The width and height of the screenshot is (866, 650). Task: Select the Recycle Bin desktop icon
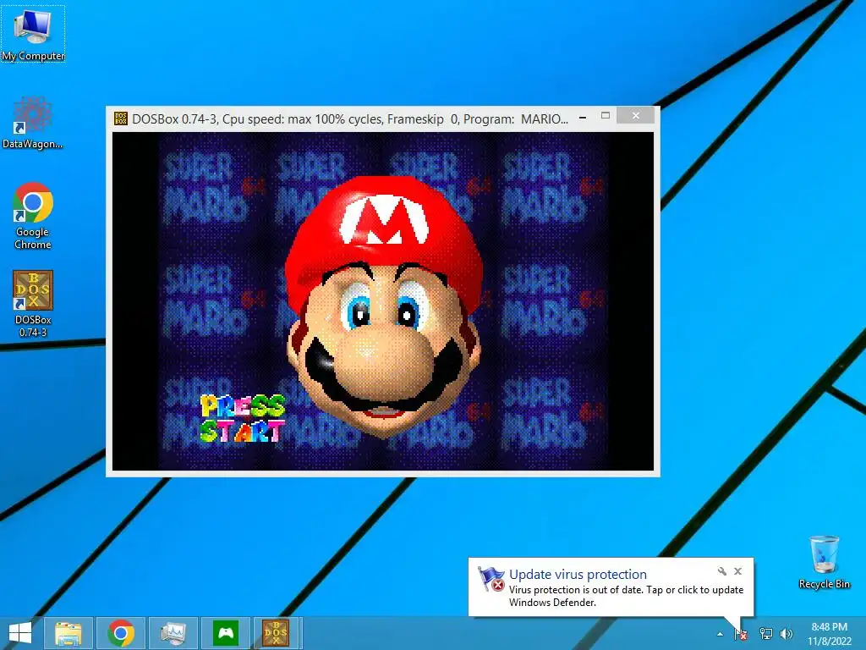click(x=824, y=562)
